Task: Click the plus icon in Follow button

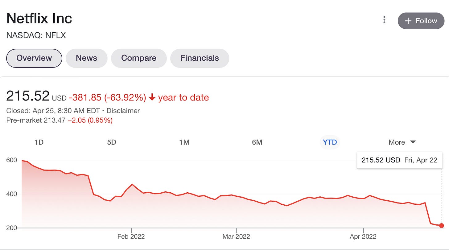Action: (408, 21)
